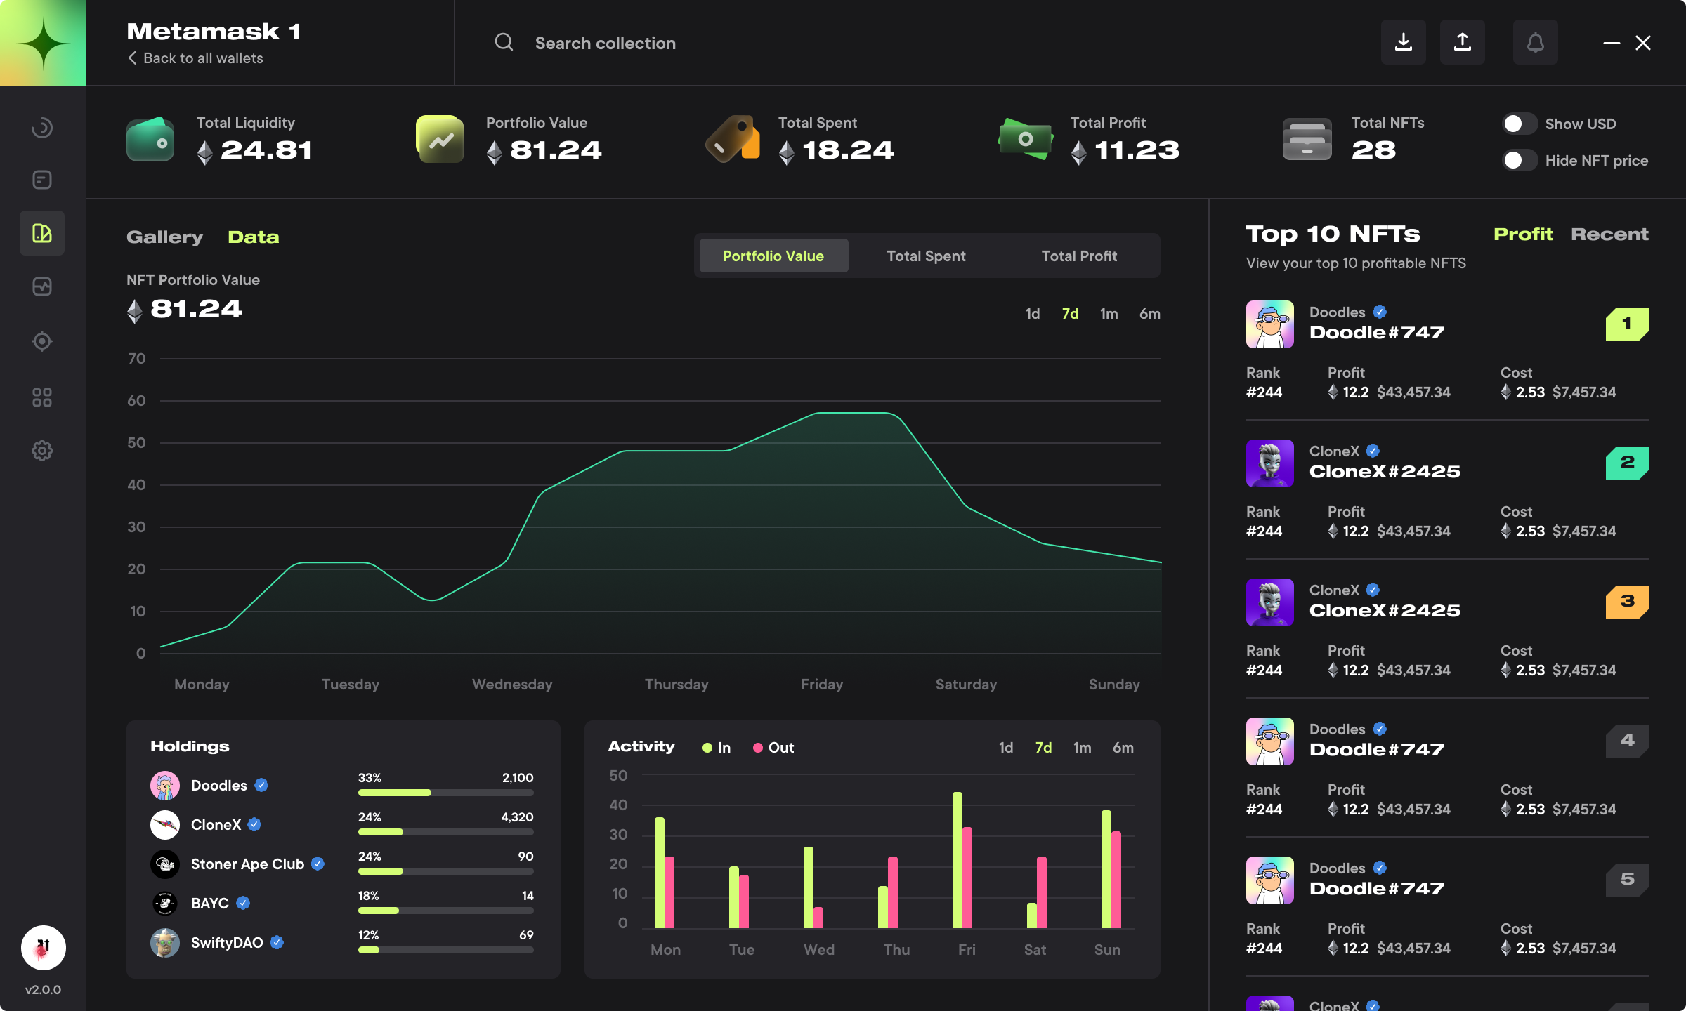Click the Stoner Ape Club avatar
1686x1011 pixels.
tap(165, 864)
